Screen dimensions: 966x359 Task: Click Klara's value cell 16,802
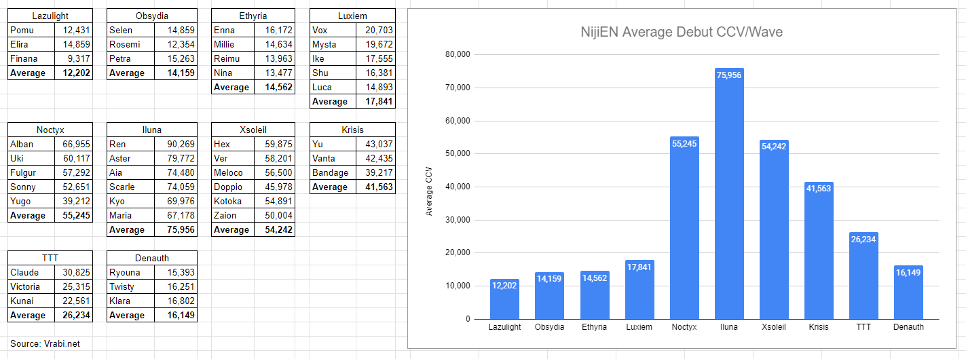(177, 301)
